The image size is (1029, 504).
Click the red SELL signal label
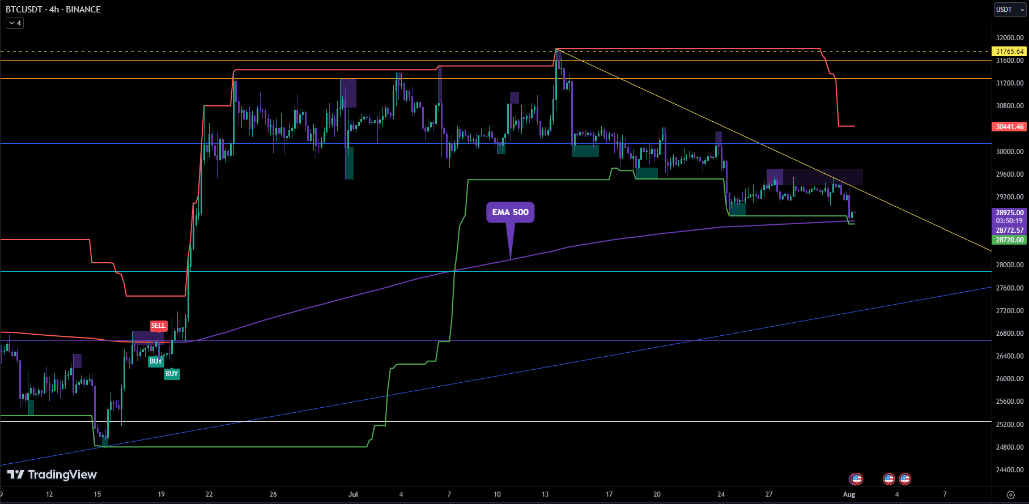(x=159, y=326)
